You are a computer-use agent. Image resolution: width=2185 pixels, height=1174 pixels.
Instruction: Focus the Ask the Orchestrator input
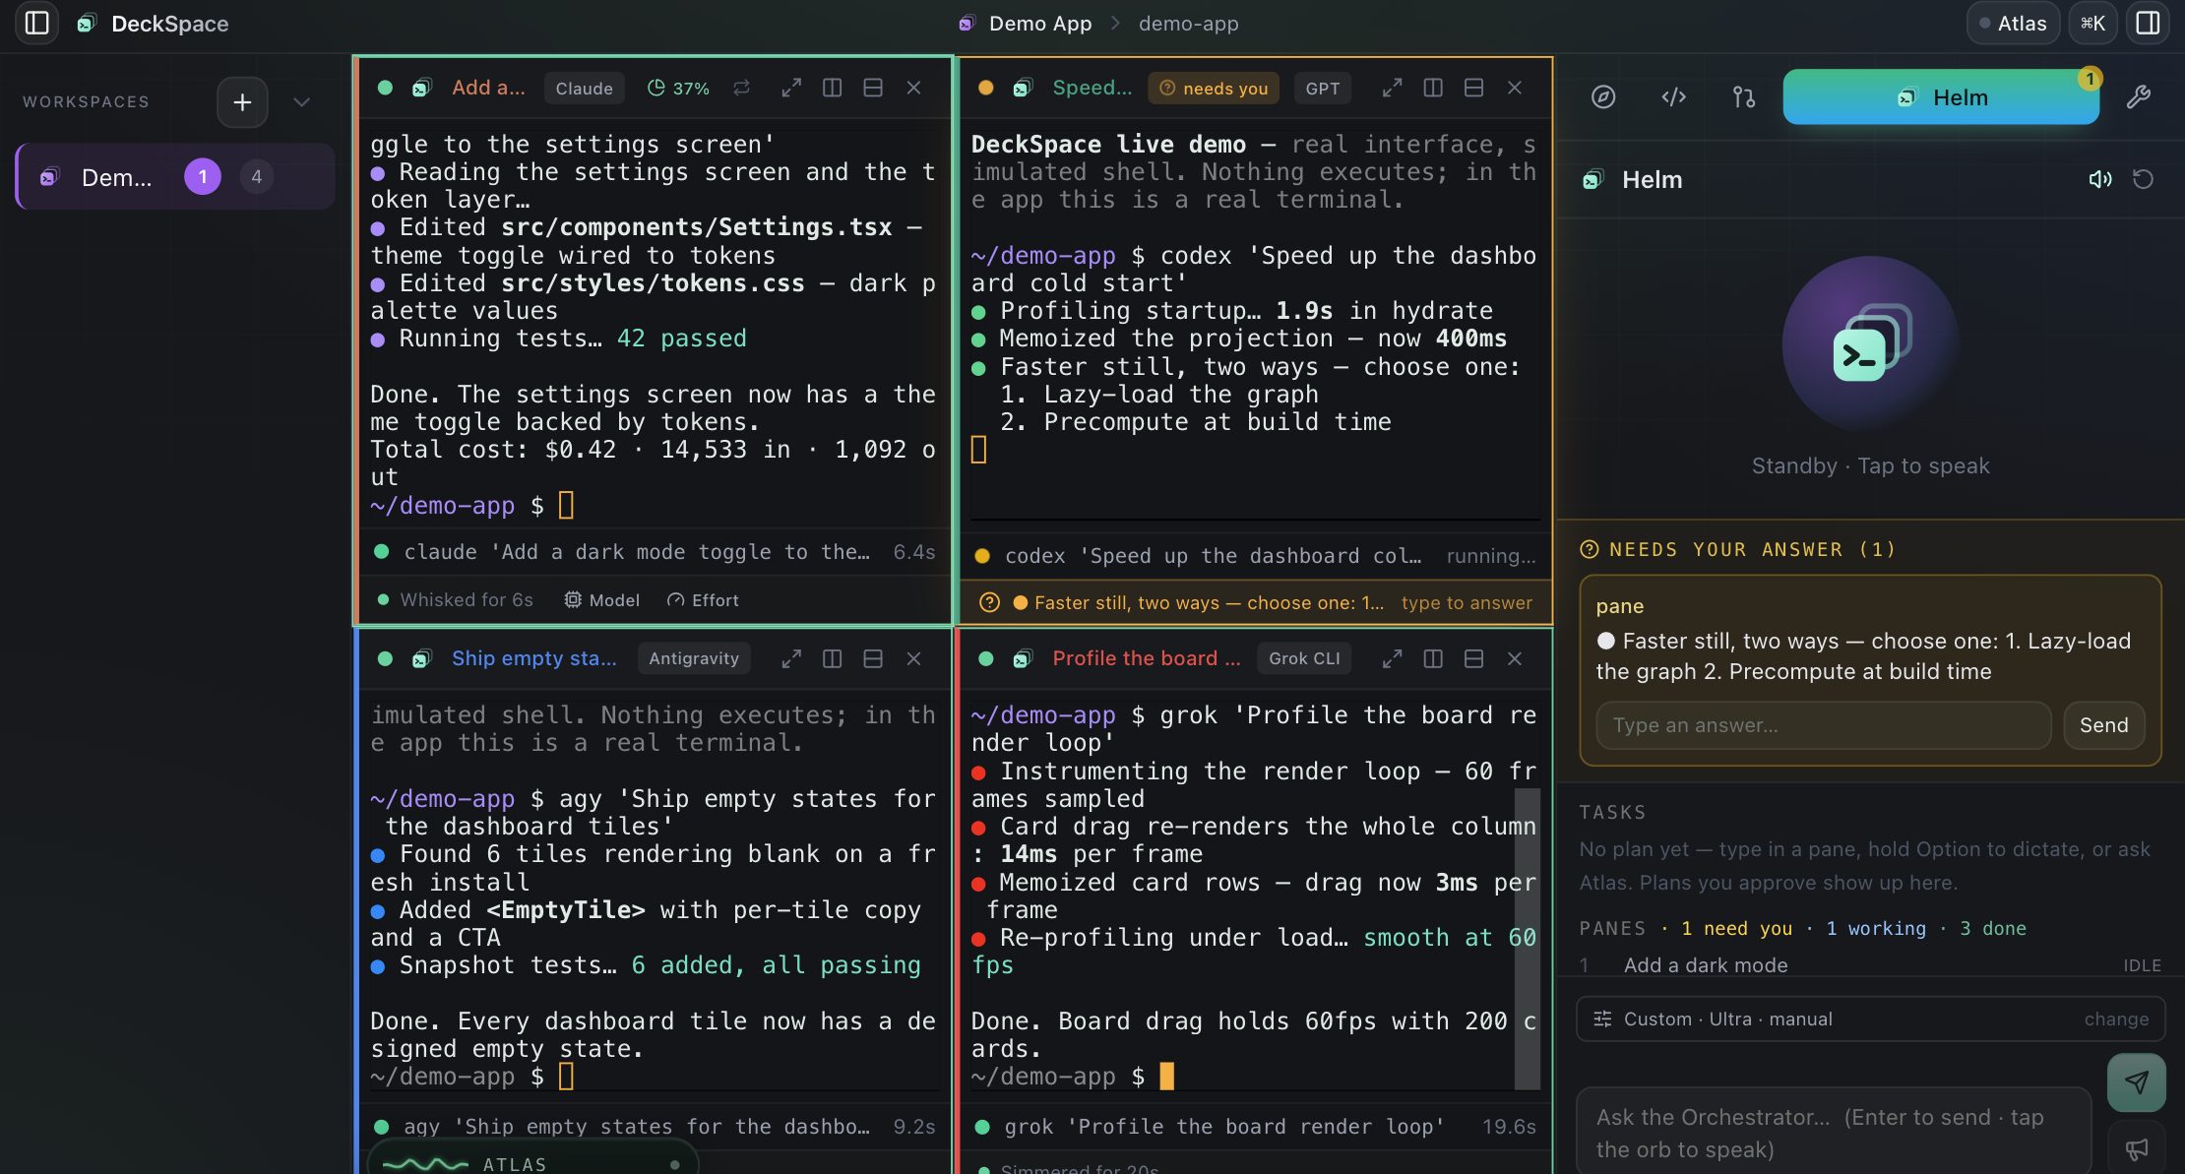(1833, 1132)
